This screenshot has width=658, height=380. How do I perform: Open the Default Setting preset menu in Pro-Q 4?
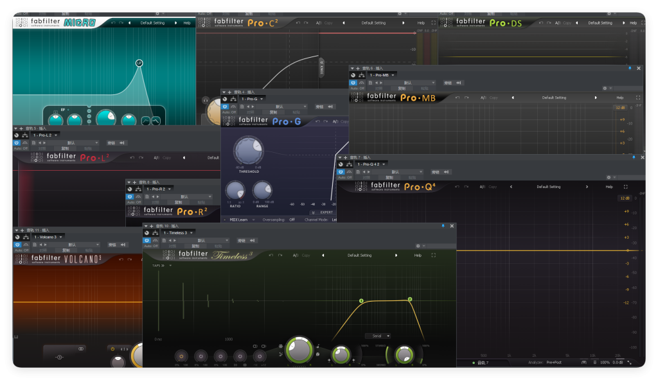pyautogui.click(x=549, y=187)
